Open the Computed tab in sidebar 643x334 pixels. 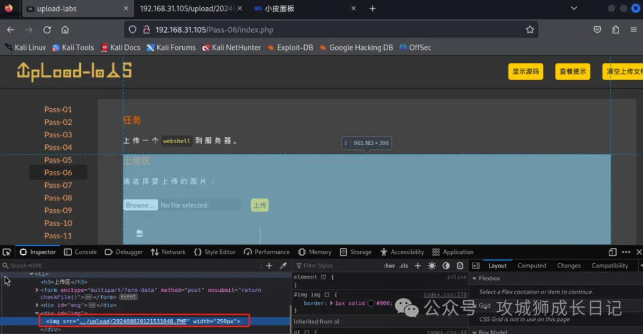532,266
